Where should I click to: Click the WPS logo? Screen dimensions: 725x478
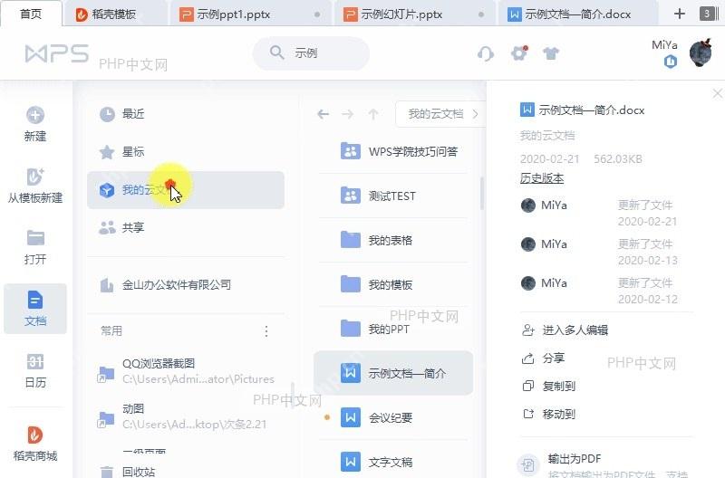pos(56,53)
